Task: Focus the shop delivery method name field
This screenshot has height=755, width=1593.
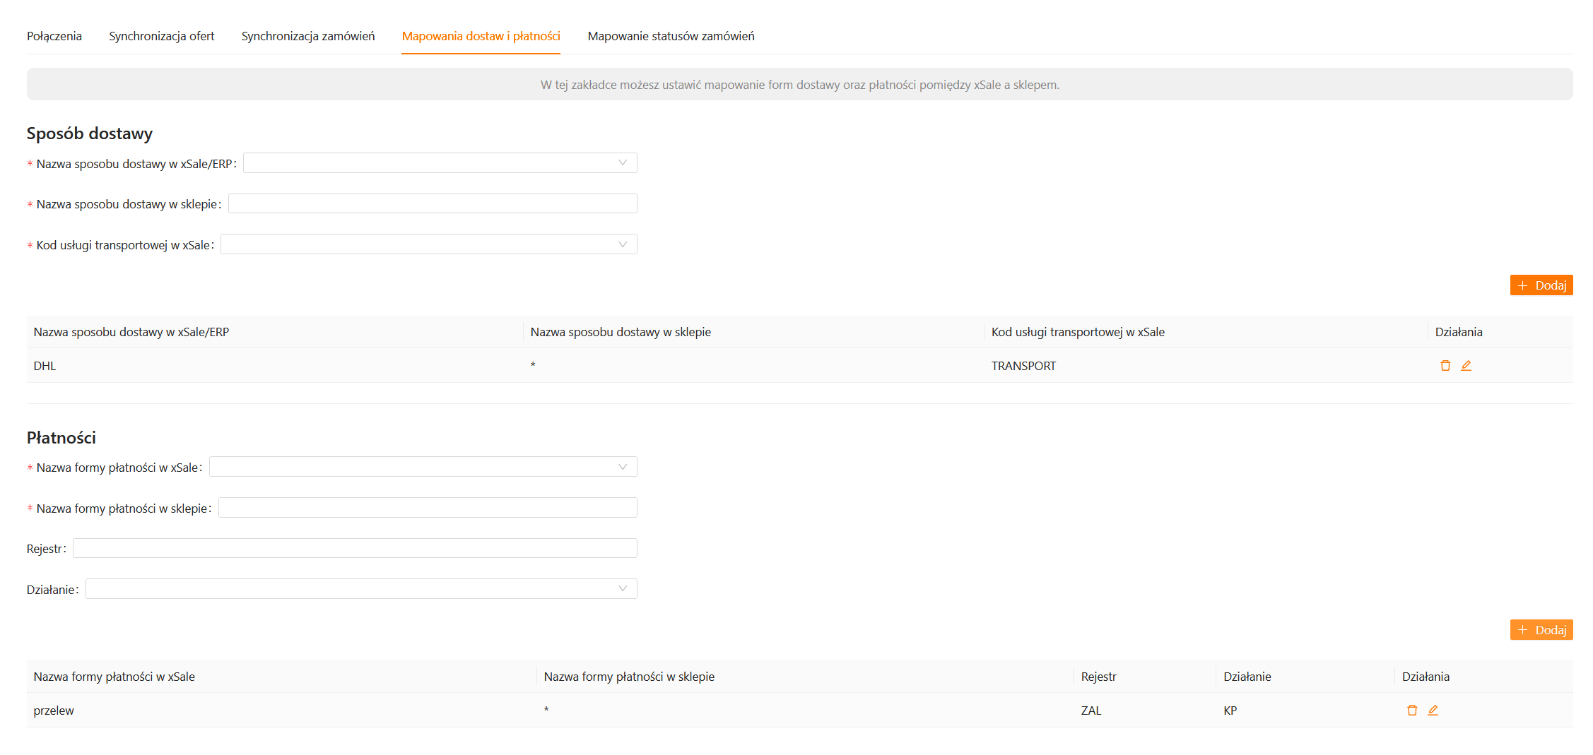Action: tap(433, 204)
